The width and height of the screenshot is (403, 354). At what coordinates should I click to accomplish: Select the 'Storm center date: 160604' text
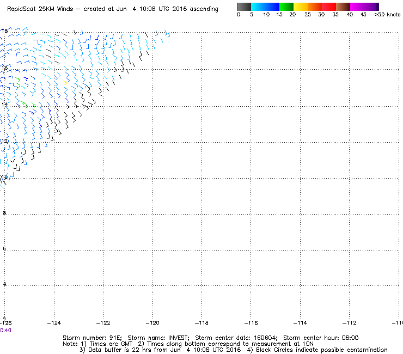pyautogui.click(x=236, y=338)
